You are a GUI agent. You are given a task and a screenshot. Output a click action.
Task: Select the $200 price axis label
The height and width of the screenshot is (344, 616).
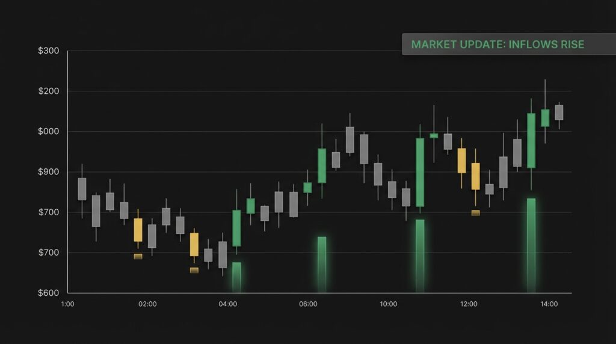pos(48,91)
